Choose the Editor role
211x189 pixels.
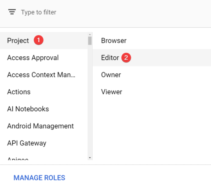click(152, 58)
